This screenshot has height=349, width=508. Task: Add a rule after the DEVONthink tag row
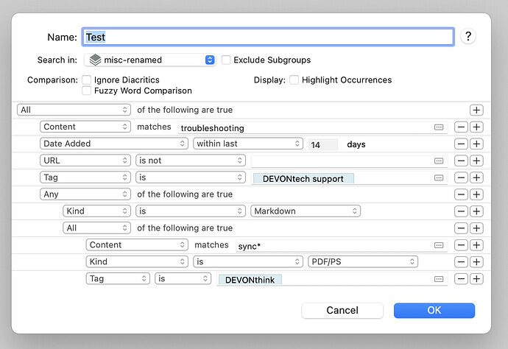(x=476, y=278)
